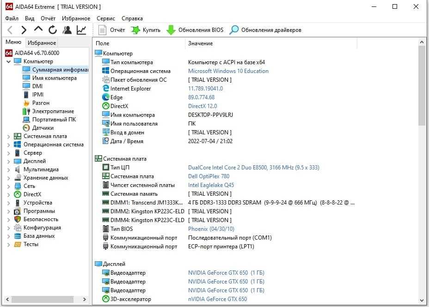The image size is (429, 307).
Task: Select AIDA64 v6.70.6000 root item
Action: [32, 53]
